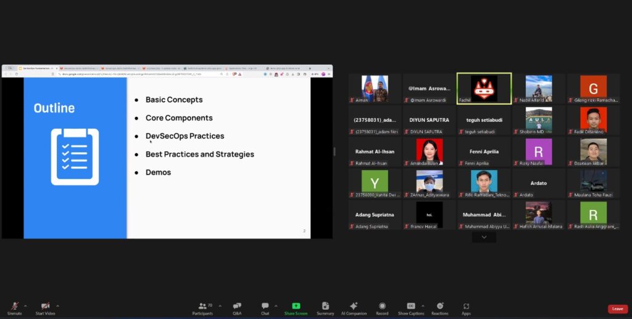Open the Zoom Apps panel
632x319 pixels.
point(467,309)
